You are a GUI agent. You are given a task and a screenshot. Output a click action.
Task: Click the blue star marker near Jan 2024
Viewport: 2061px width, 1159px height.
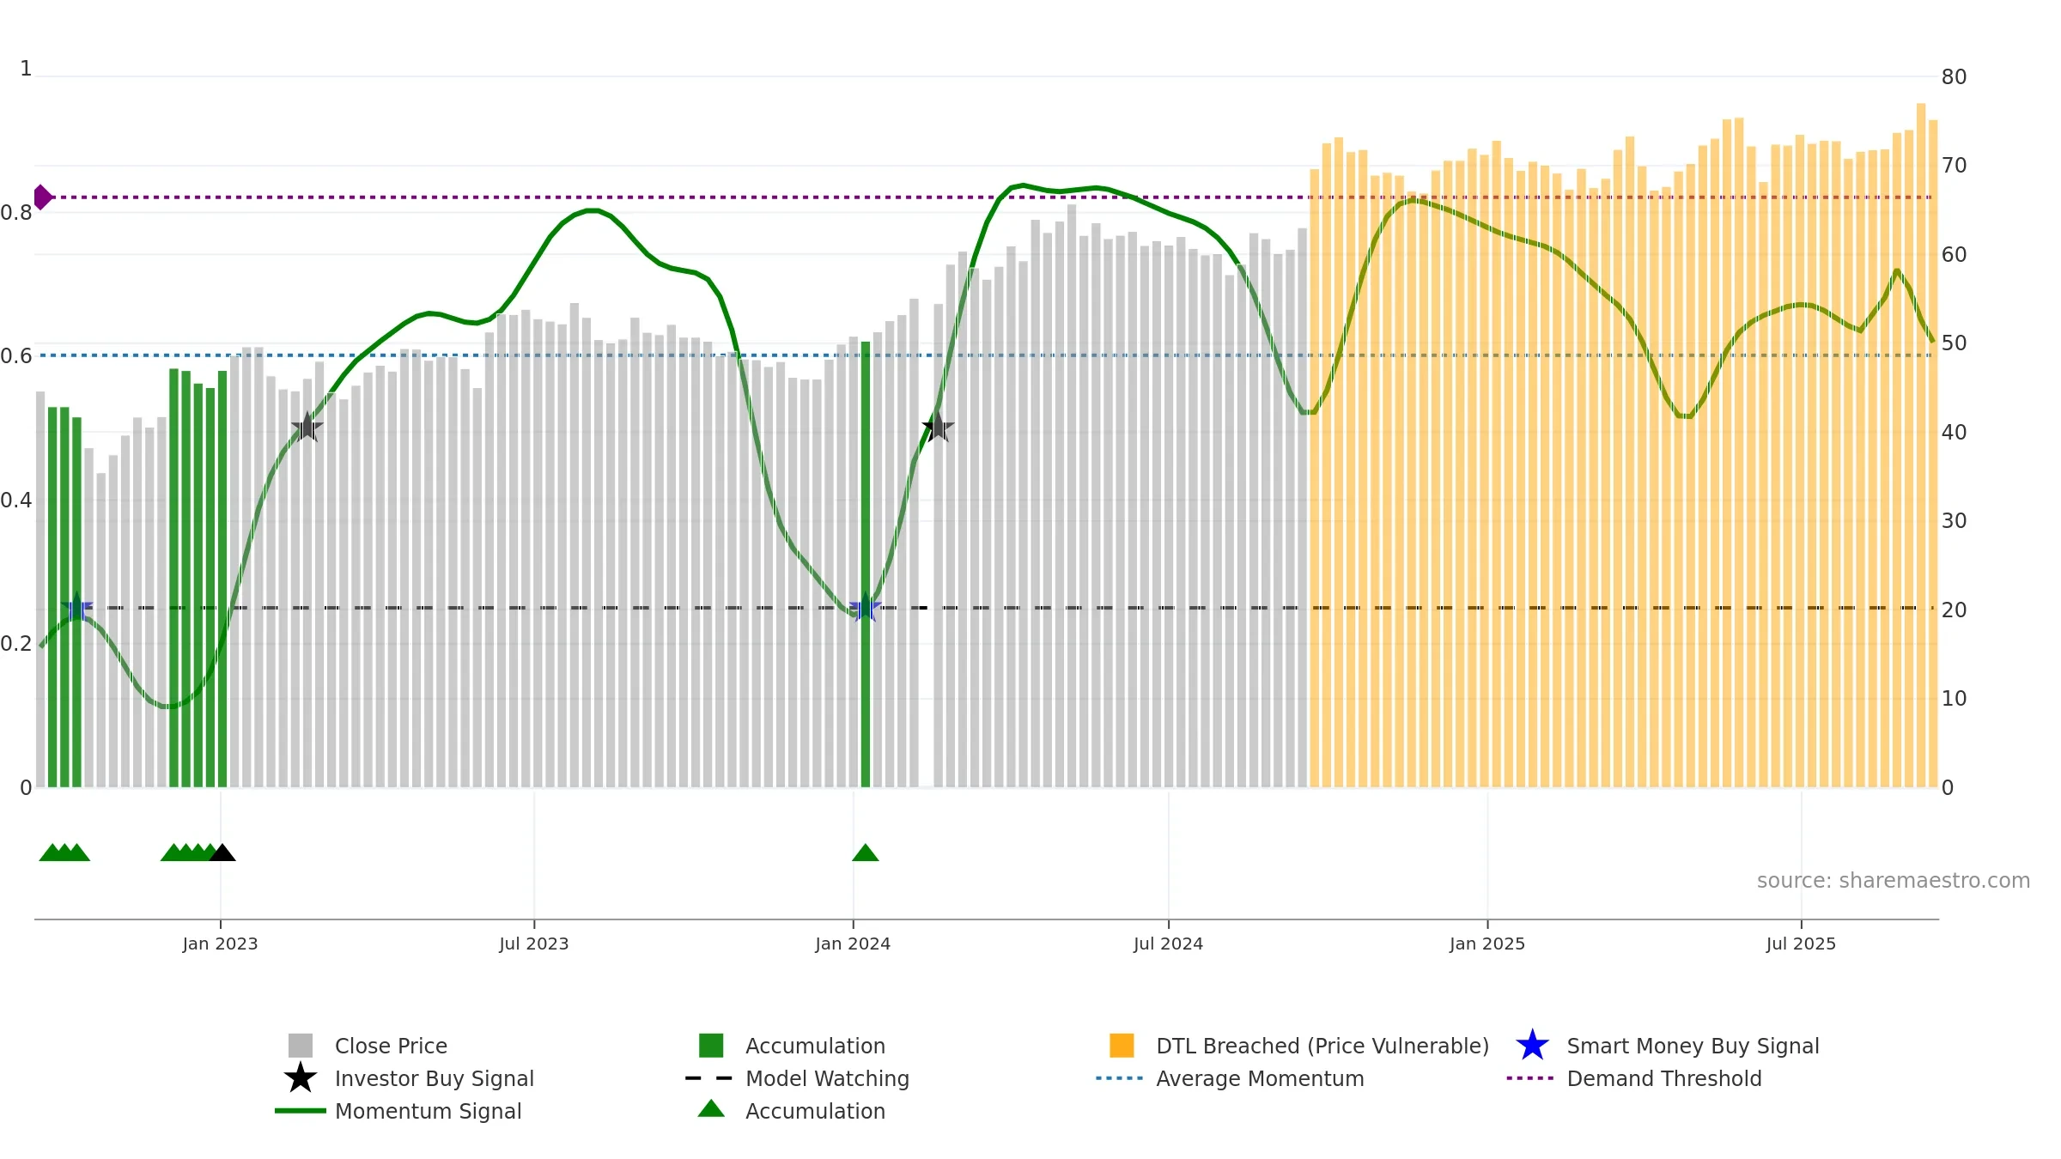866,608
